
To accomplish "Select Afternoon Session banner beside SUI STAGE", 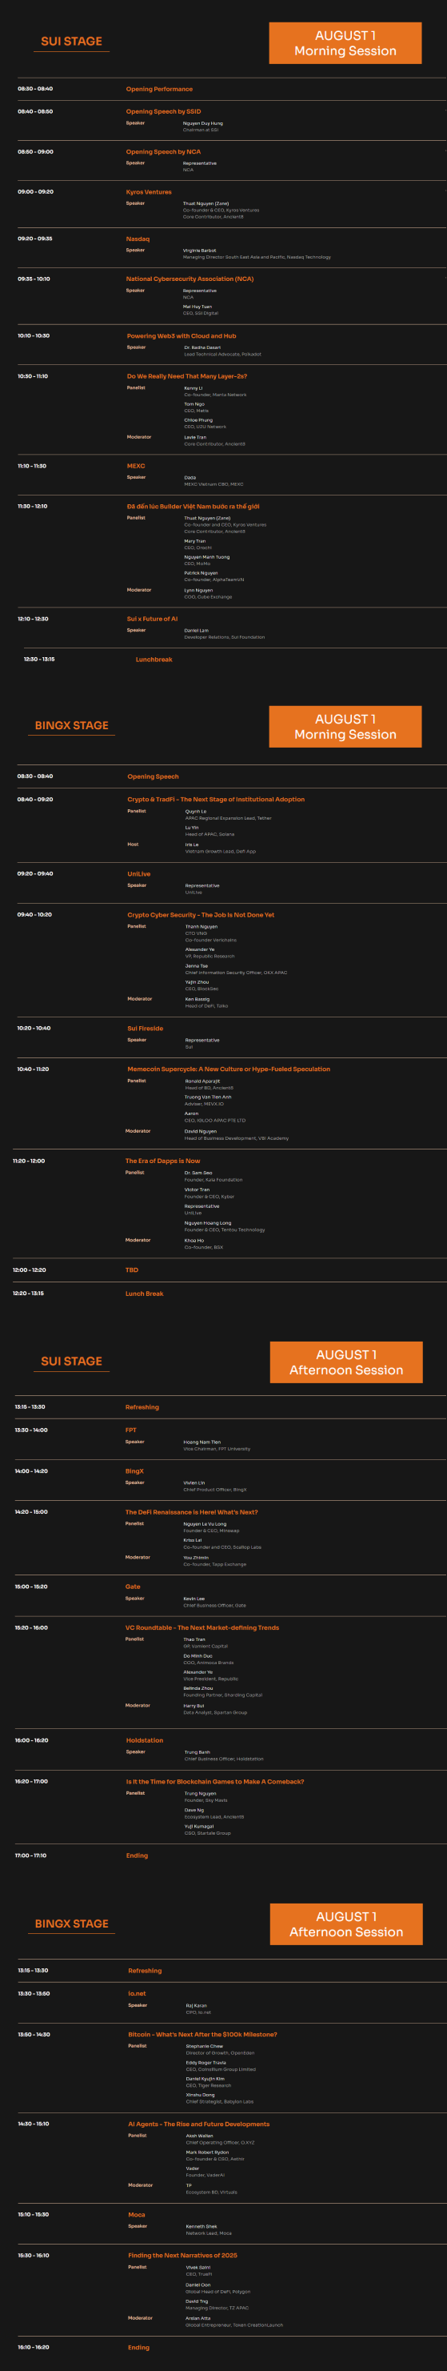I will pyautogui.click(x=345, y=1362).
